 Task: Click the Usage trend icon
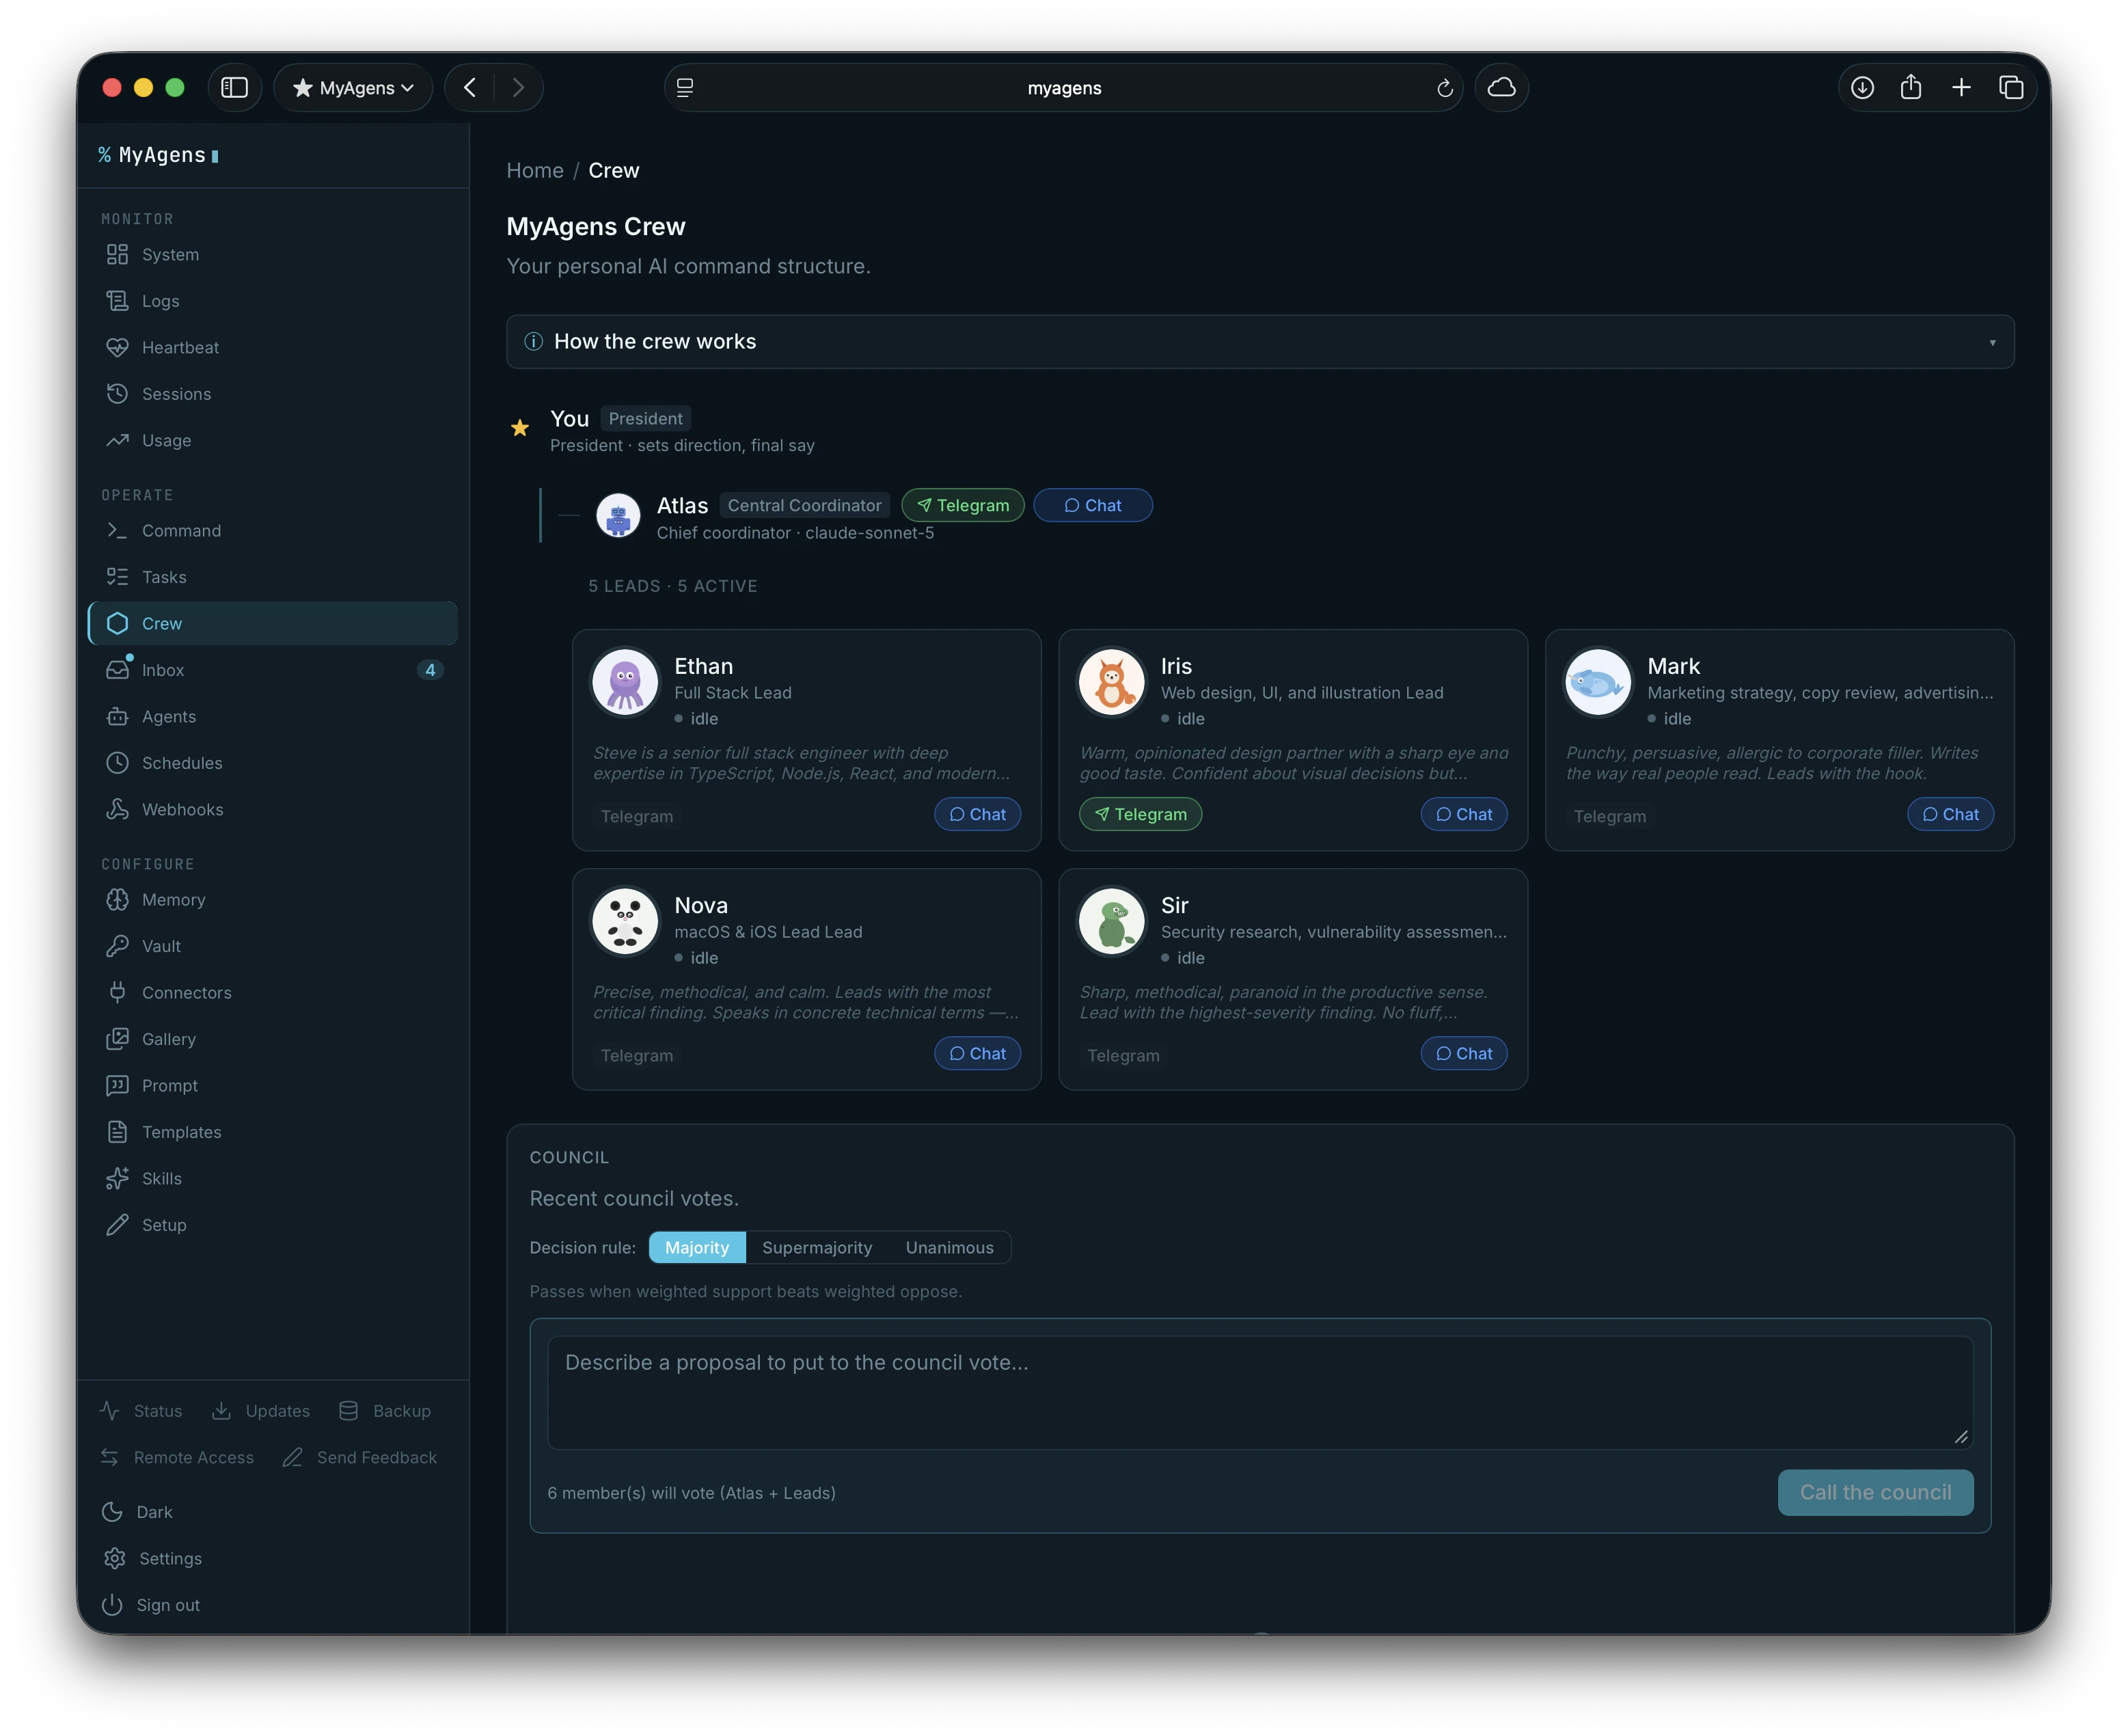[x=117, y=440]
